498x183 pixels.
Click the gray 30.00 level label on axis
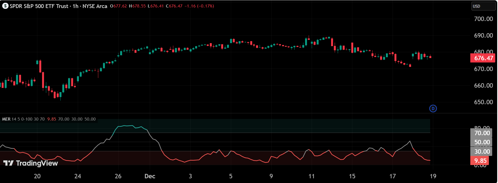(x=481, y=151)
